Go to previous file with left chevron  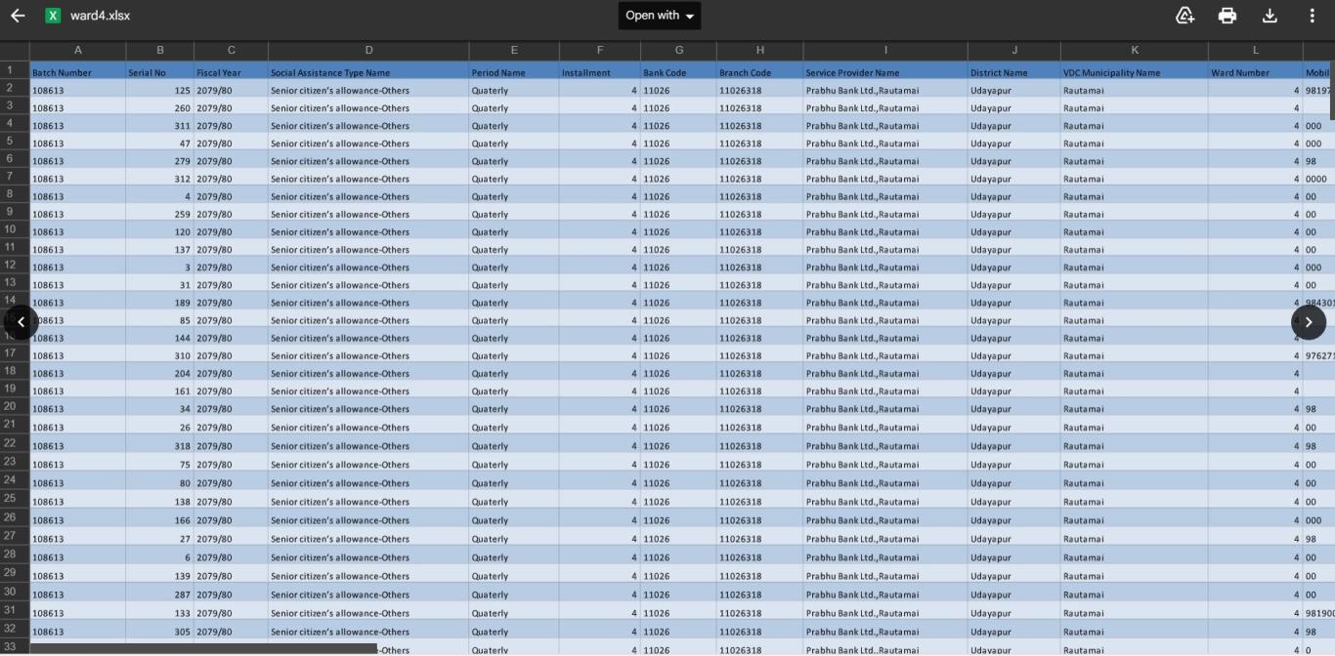coord(22,322)
